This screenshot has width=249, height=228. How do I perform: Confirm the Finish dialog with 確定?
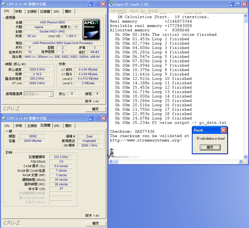(210, 147)
